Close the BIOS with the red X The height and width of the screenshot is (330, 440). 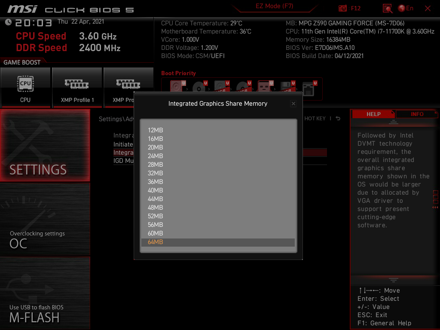tap(428, 9)
